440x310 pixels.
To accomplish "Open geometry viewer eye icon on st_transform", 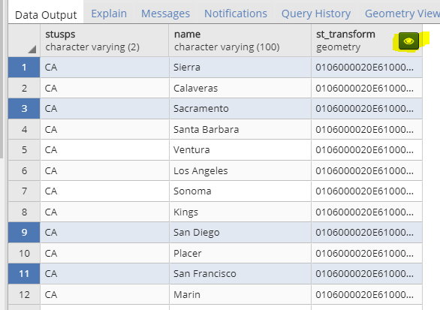I will tap(408, 41).
